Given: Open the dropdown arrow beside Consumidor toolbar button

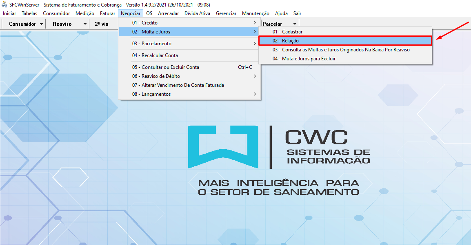Looking at the screenshot, I should coord(42,24).
